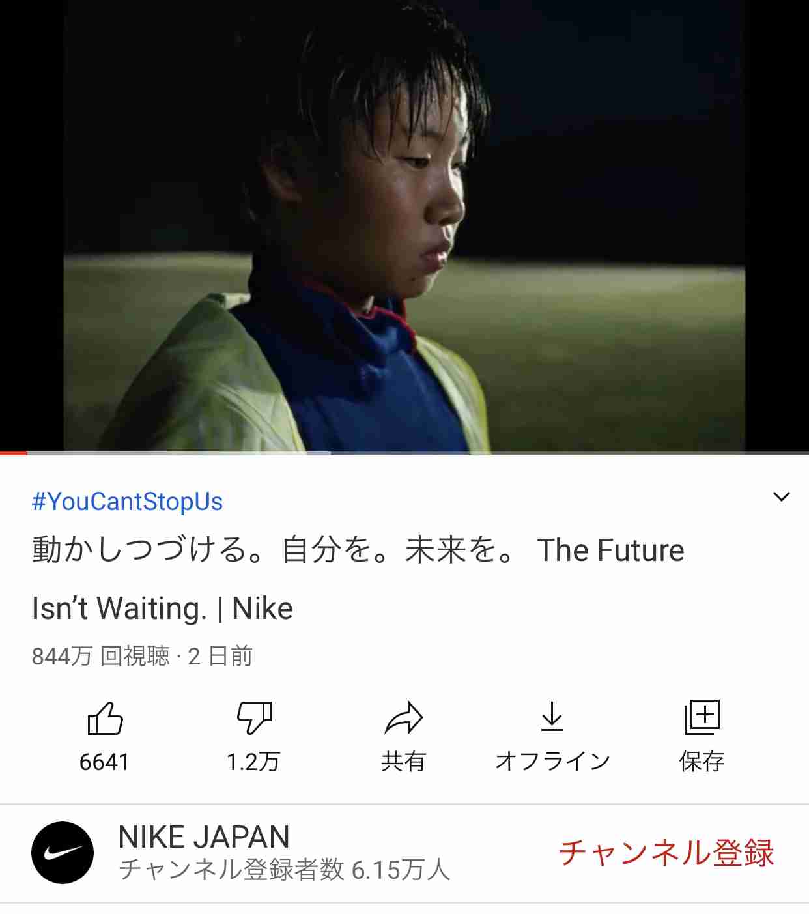Tap the チャンネル登録者数 6.15万人 subscriber count

point(284,870)
